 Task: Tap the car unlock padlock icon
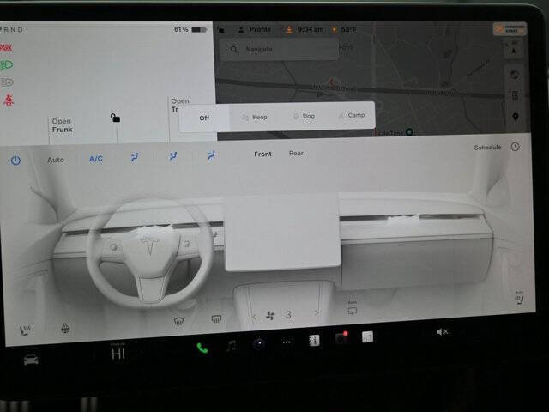115,118
